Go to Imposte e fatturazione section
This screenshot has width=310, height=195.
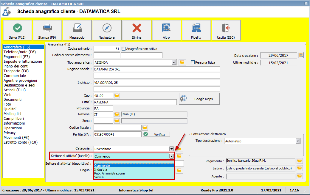(23, 62)
